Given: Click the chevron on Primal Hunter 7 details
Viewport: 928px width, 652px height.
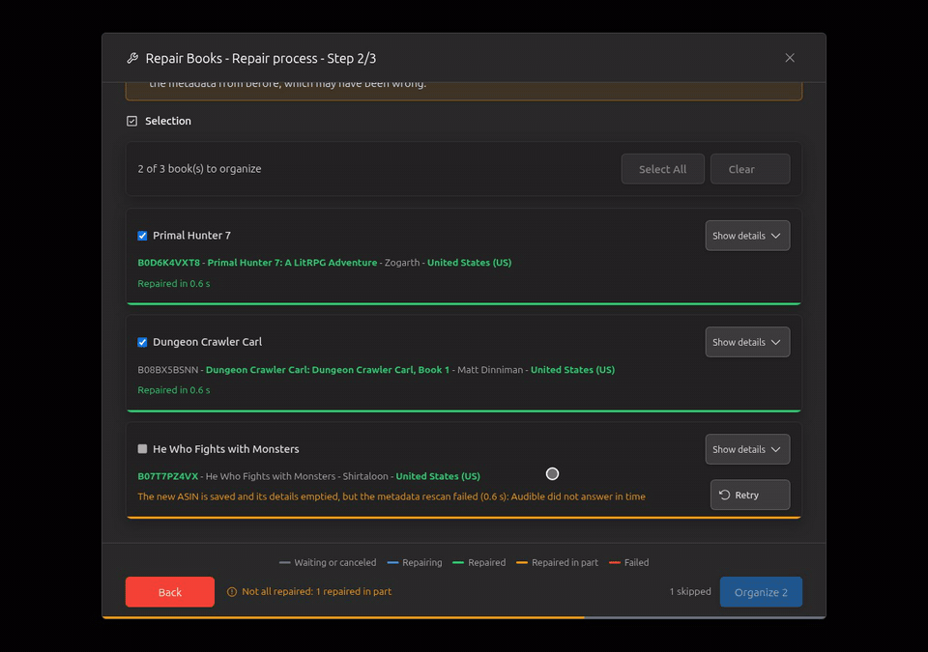Looking at the screenshot, I should click(x=776, y=236).
